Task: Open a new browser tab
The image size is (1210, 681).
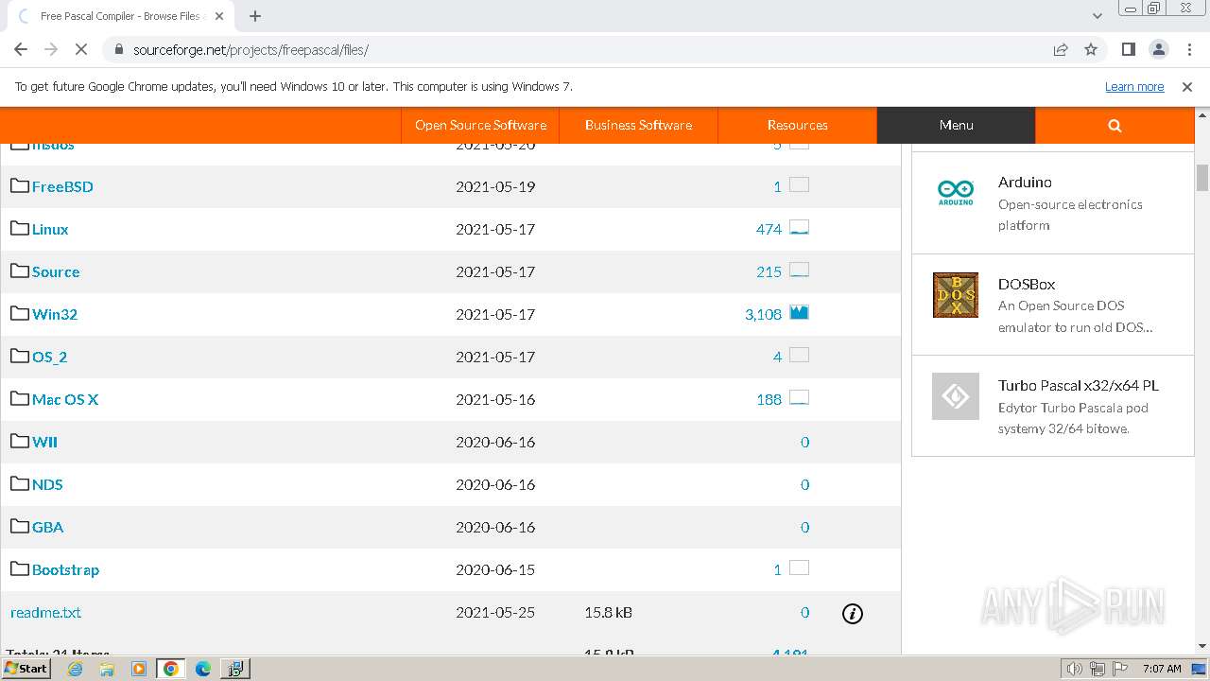Action: [255, 16]
